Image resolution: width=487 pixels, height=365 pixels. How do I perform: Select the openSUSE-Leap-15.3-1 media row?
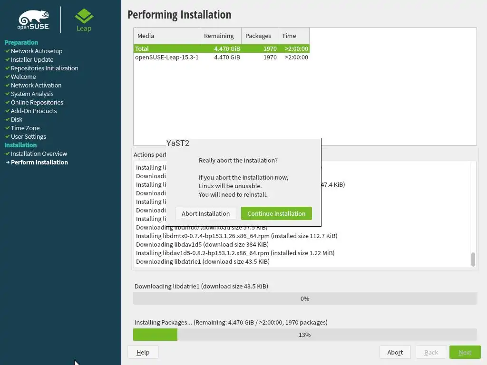[x=222, y=57]
